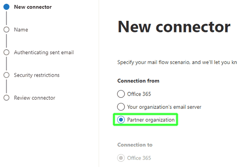The height and width of the screenshot is (167, 237).
Task: Click the Partner organization option text
Action: pos(151,120)
